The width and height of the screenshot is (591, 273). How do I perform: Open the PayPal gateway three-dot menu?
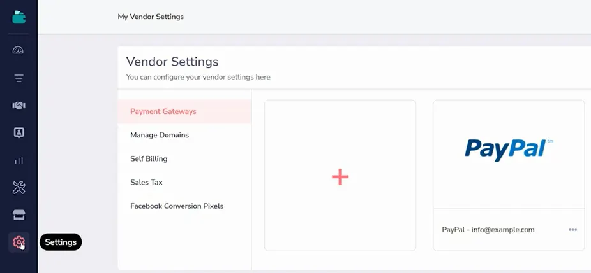point(572,230)
